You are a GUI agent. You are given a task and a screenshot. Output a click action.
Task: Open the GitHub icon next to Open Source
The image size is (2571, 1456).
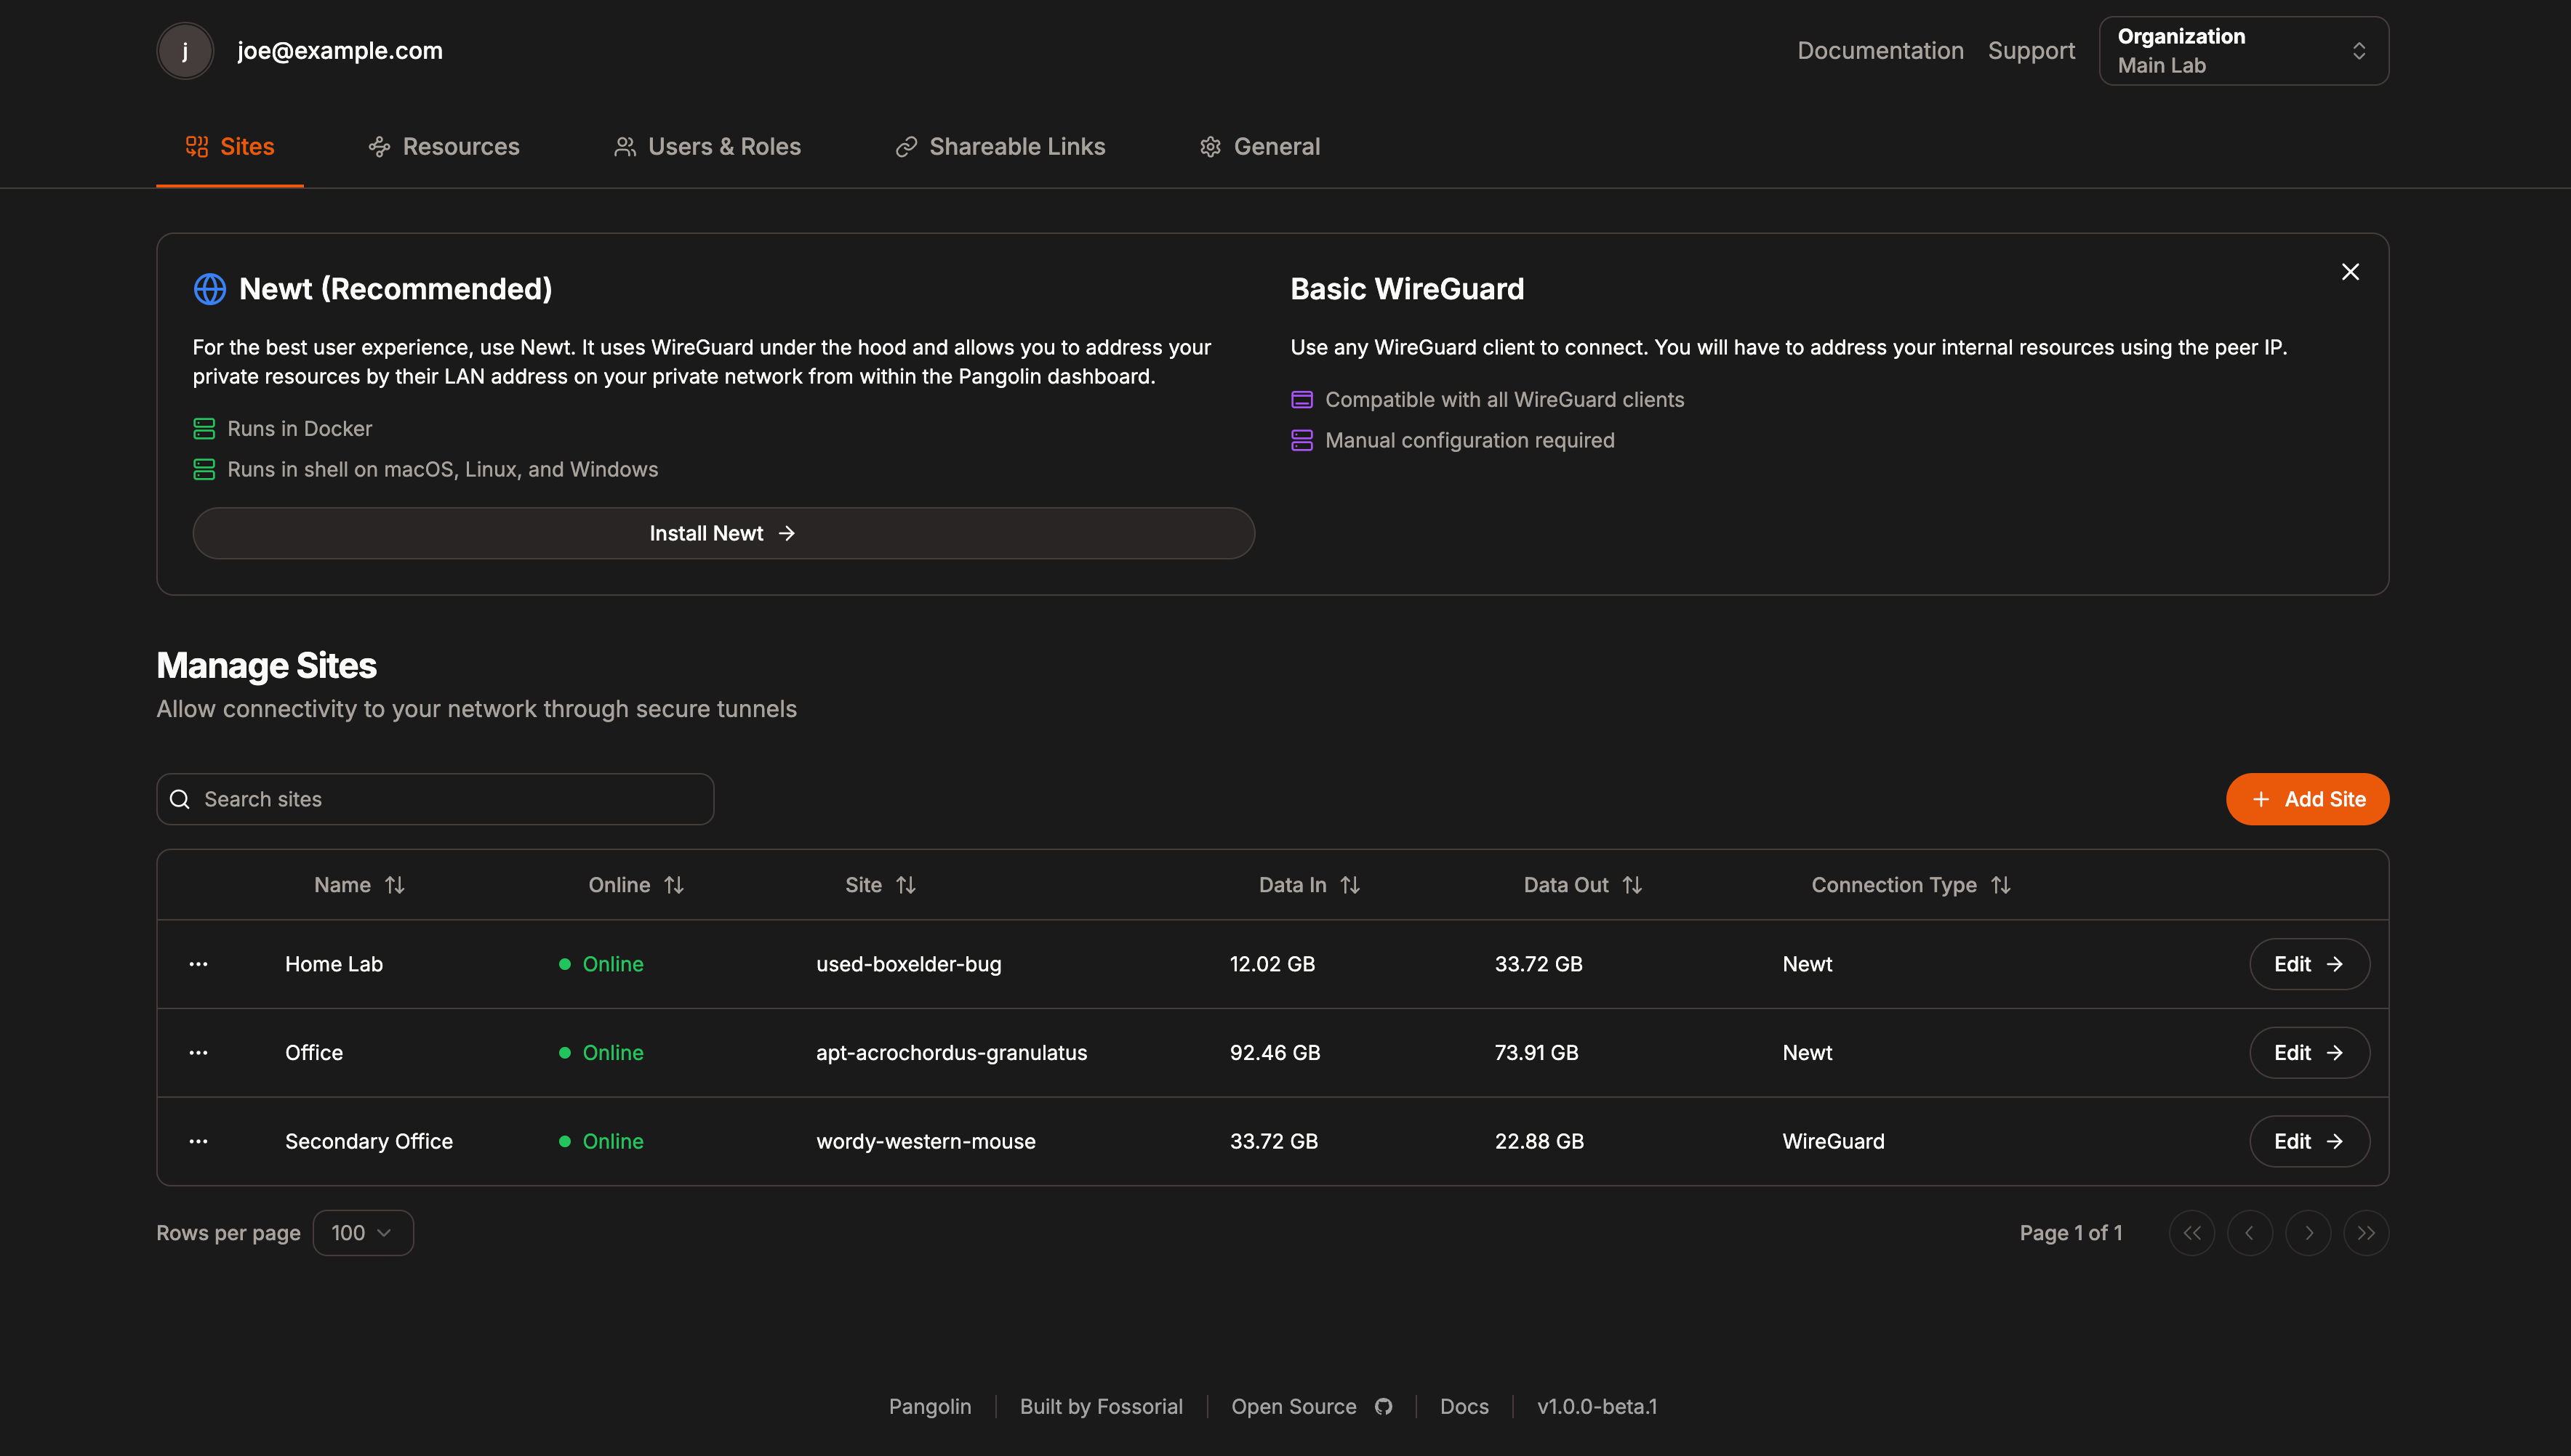[1384, 1406]
